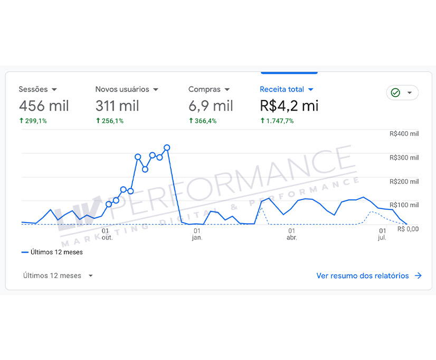Select the 456 mil sessions metric value
Screen dimensions: 436x360
tap(44, 106)
